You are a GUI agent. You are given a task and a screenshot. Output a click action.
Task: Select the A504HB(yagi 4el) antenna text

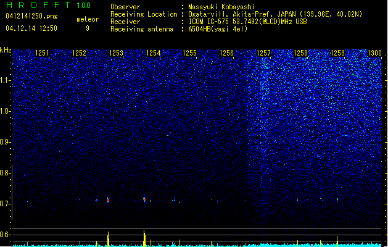click(x=218, y=29)
